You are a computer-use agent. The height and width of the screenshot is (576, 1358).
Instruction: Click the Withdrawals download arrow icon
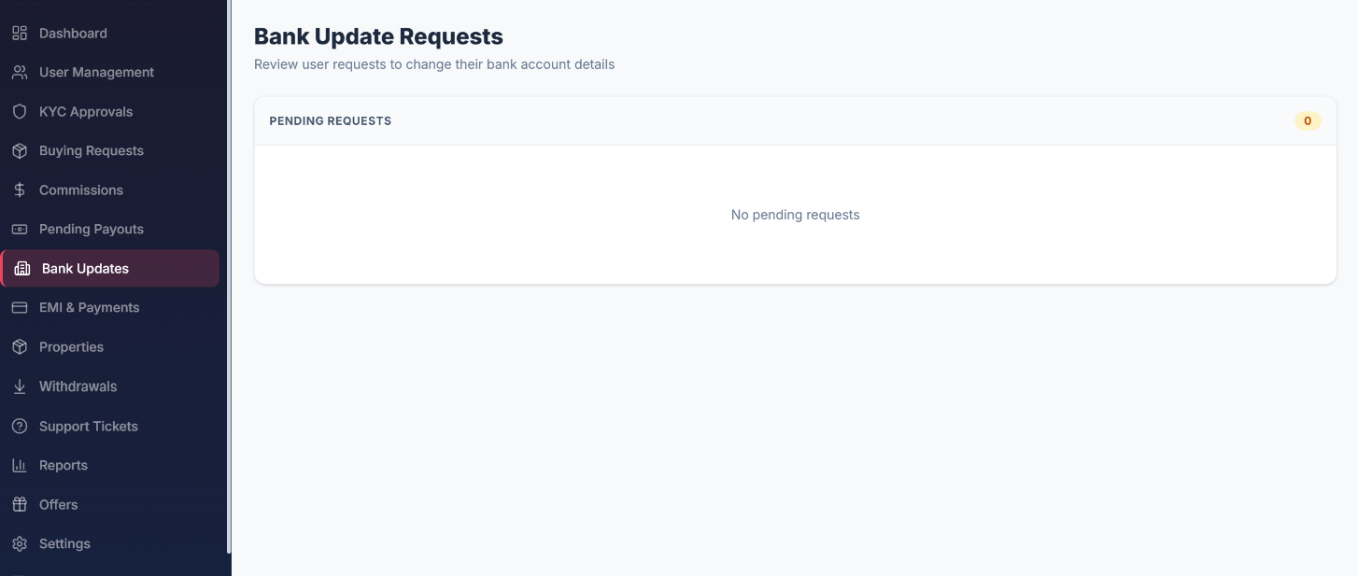tap(20, 386)
